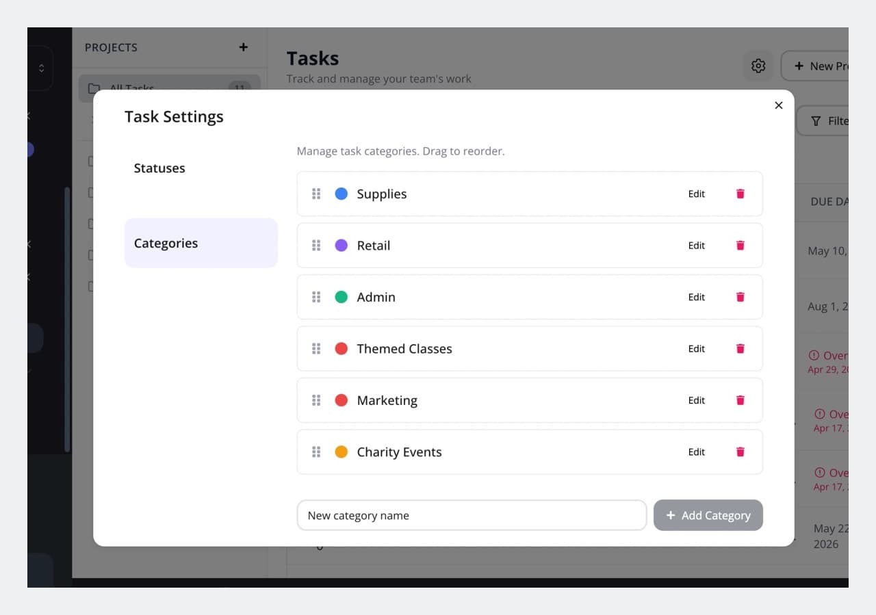Edit the Marketing category
876x615 pixels.
697,400
